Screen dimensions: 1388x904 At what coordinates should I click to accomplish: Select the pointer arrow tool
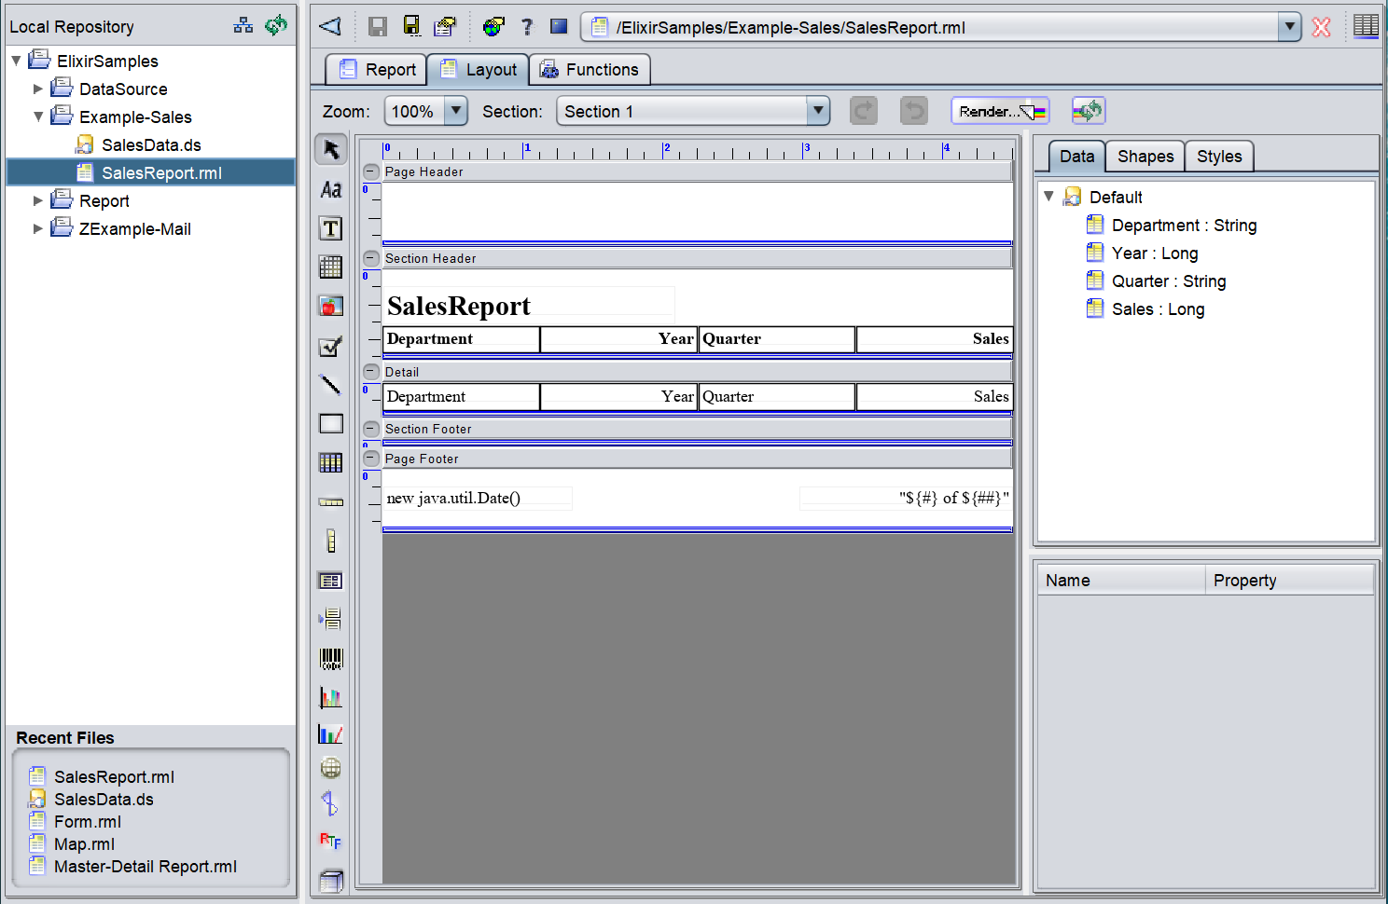pyautogui.click(x=331, y=150)
